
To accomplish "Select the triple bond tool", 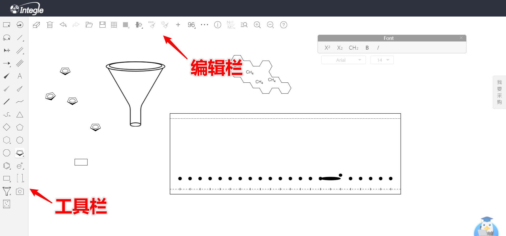I will coord(20,63).
